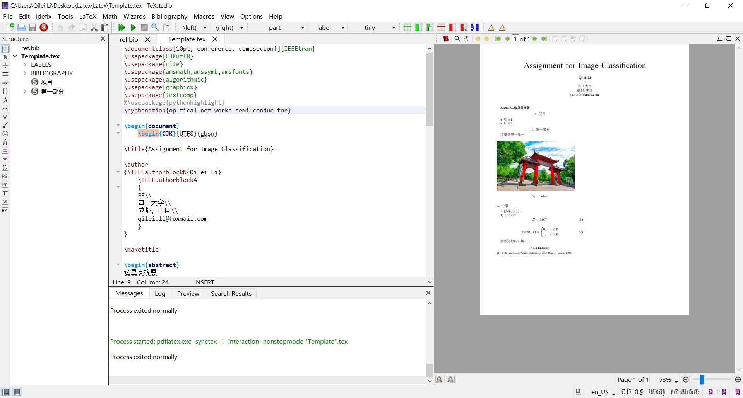Click the Build & View double-arrow icon
743x398 pixels.
click(x=122, y=27)
